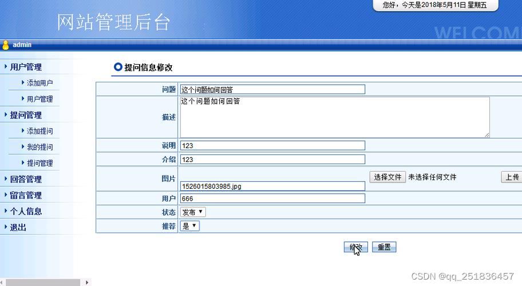Click inside the 描述 textarea
522x286 pixels.
(335, 117)
